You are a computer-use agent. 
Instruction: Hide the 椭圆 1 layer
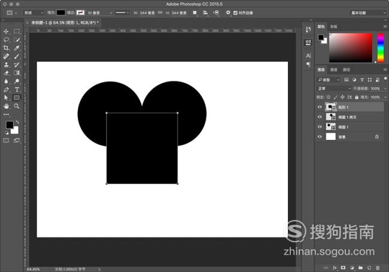point(320,127)
